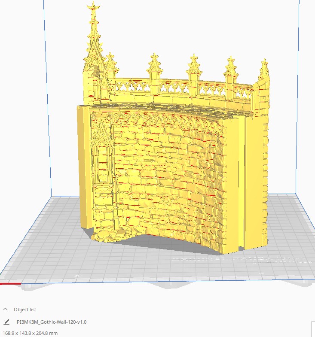The image size is (315, 337).
Task: Select PI3MK3M_Gothic-Wall-120-v1.0 in object list
Action: [x=52, y=322]
